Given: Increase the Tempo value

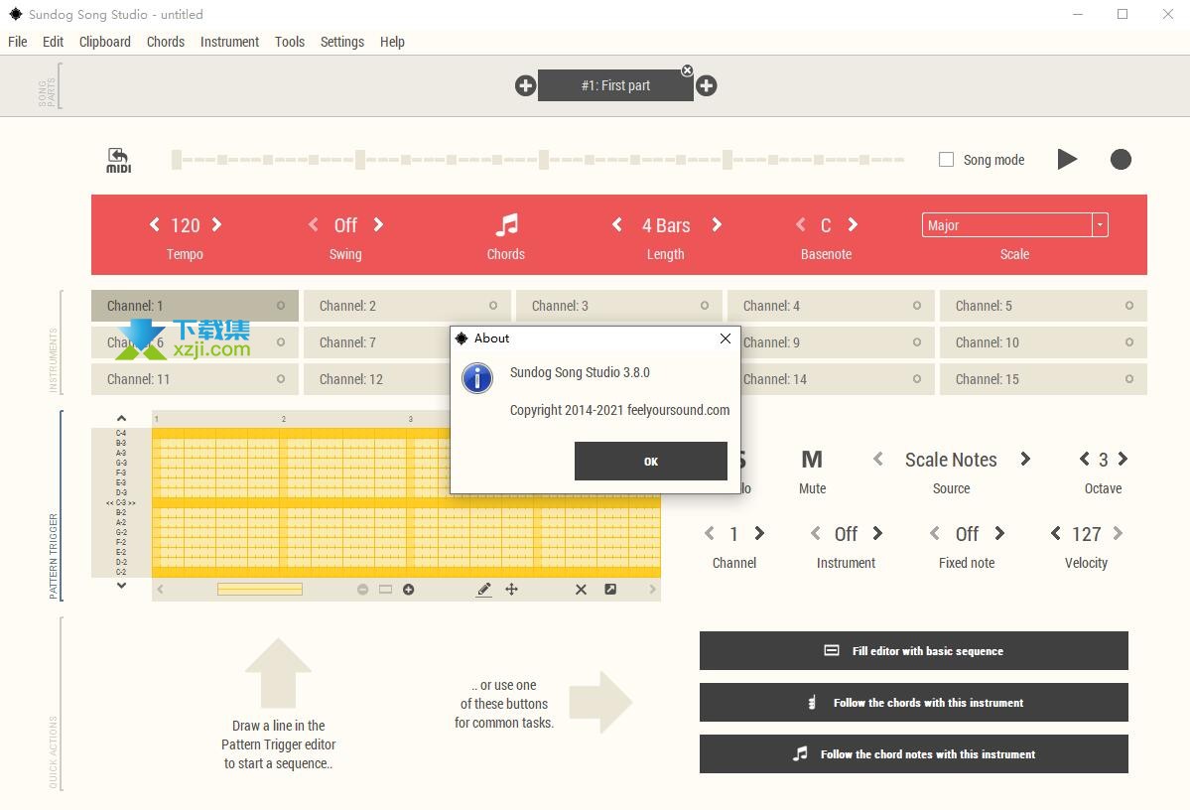Looking at the screenshot, I should tap(217, 224).
